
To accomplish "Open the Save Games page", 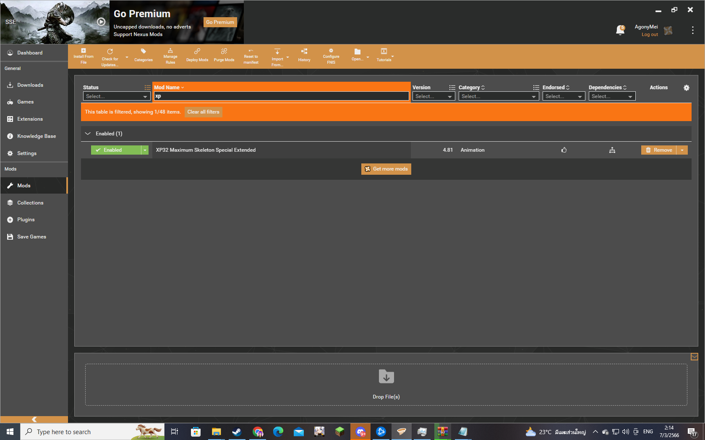I will 34,237.
